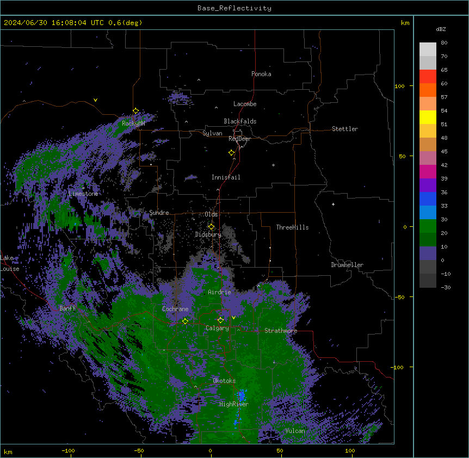This screenshot has height=458, width=469.
Task: Select the yellow diamond marker below Cochrane
Action: coord(185,321)
